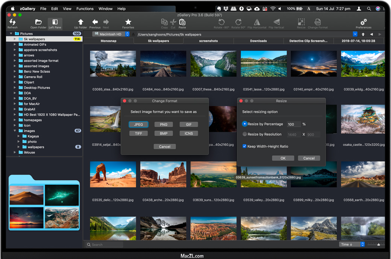This screenshot has width=391, height=259.
Task: Open the Functions menu
Action: coord(85,9)
